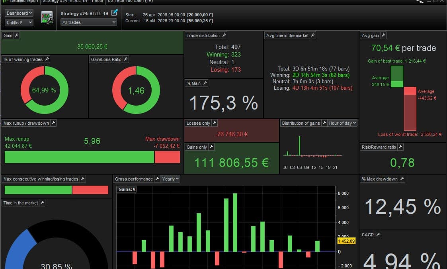The width and height of the screenshot is (447, 269).
Task: Open the Dashboard dropdown
Action: (19, 13)
